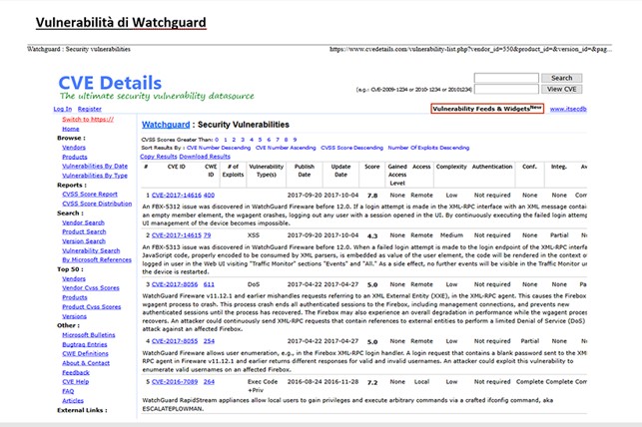Select the Exec Code vulnerability type

tap(263, 386)
